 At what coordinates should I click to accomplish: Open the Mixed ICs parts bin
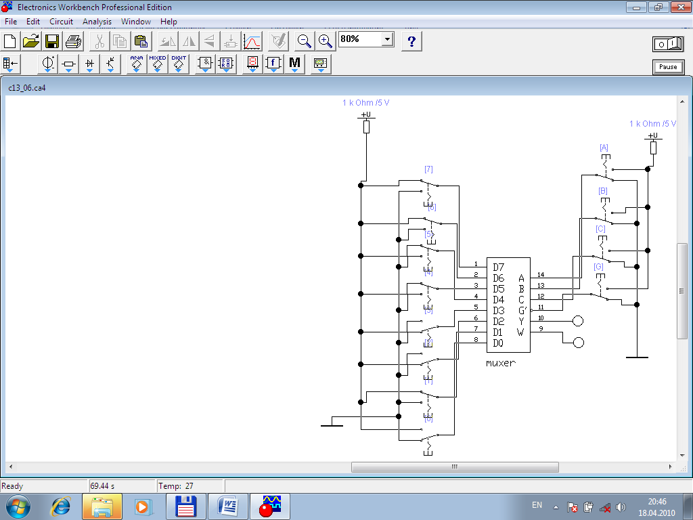point(157,64)
